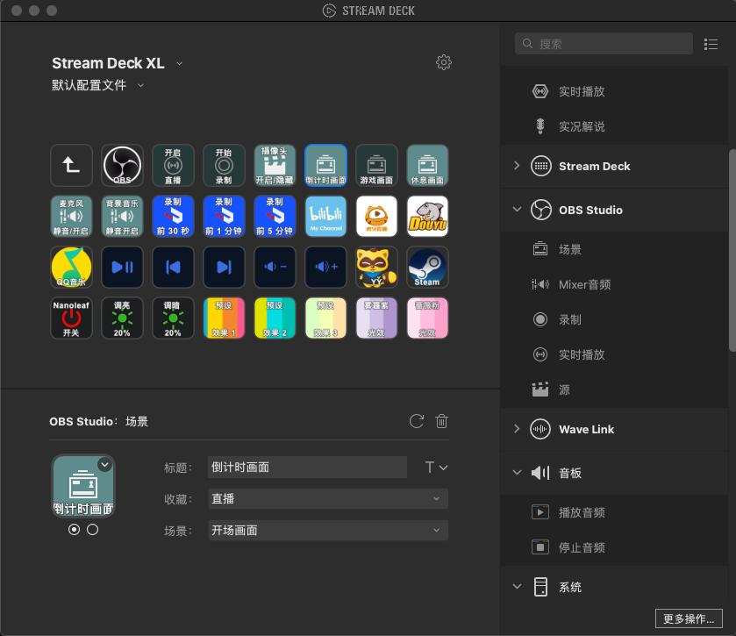
Task: Open the 场景 dropdown showing 开场画面
Action: point(327,530)
